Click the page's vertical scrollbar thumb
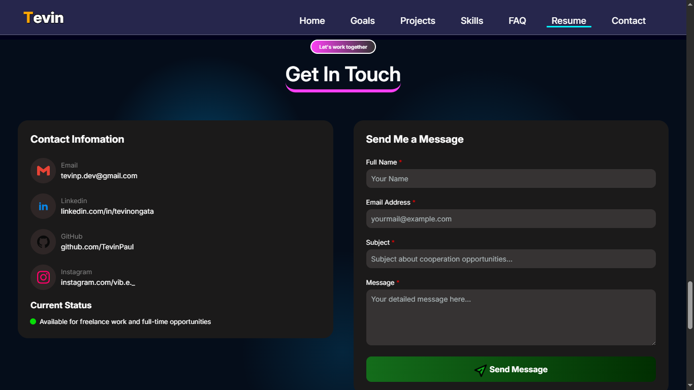694x390 pixels. (x=690, y=305)
